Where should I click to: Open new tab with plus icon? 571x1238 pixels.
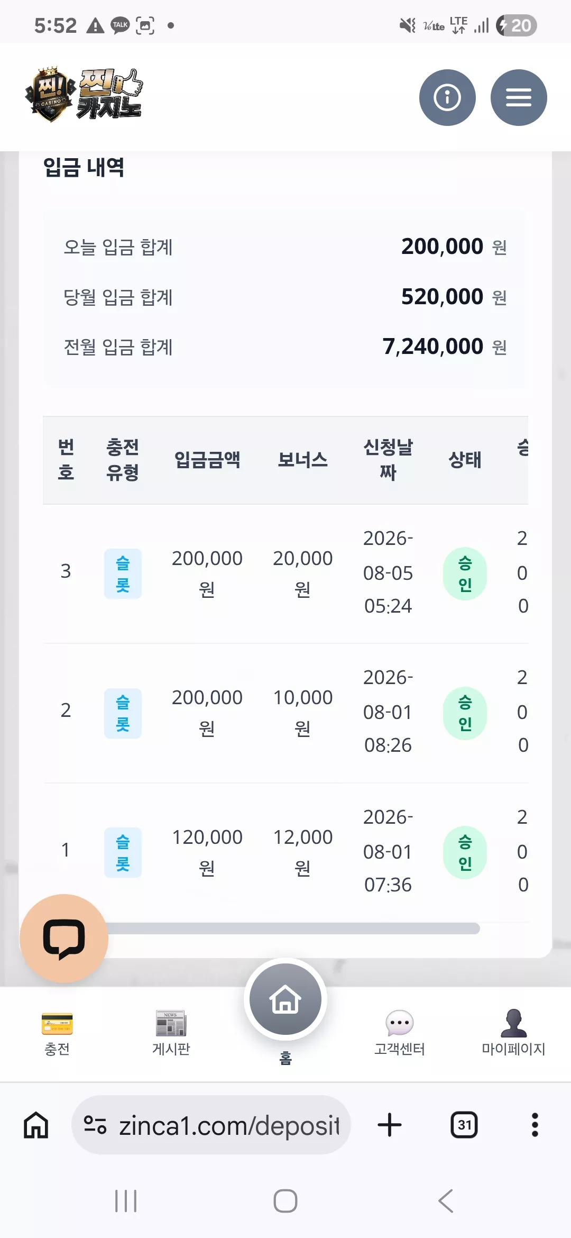click(390, 1125)
